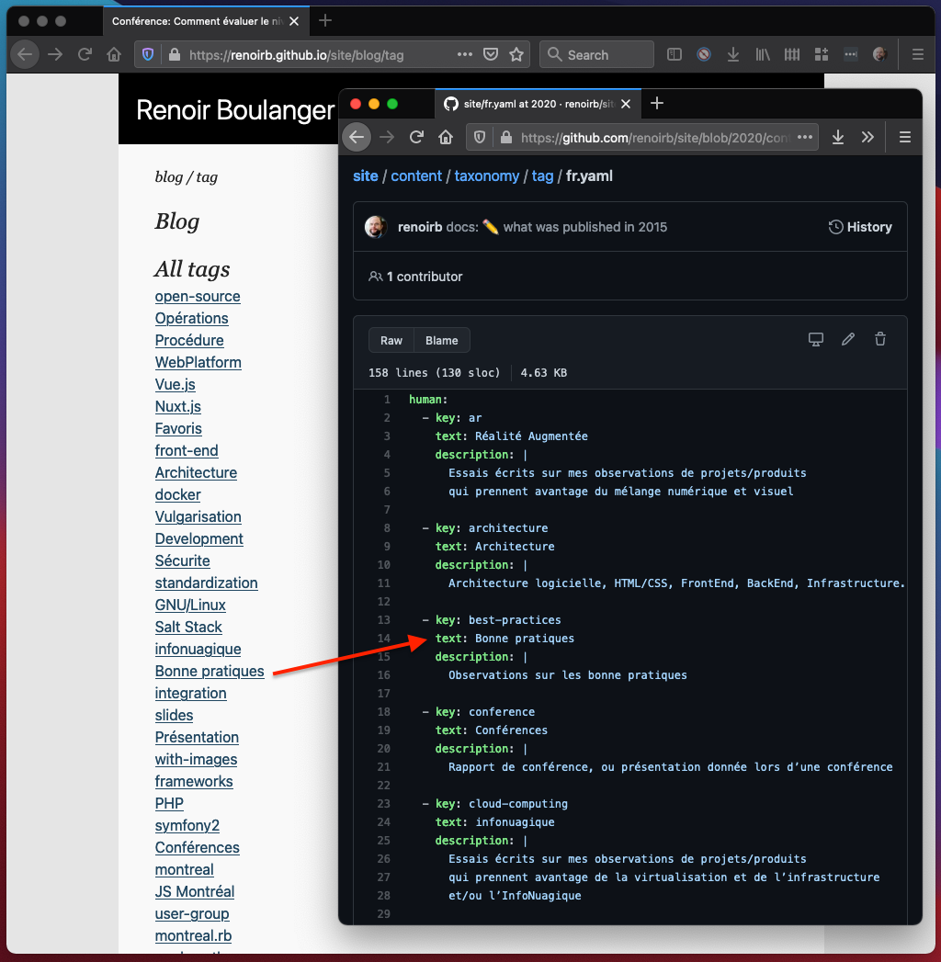
Task: Open hamburger menu in the GitHub window
Action: tap(905, 137)
